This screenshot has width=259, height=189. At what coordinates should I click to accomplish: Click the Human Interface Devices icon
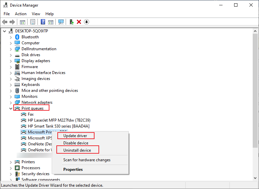(17, 73)
